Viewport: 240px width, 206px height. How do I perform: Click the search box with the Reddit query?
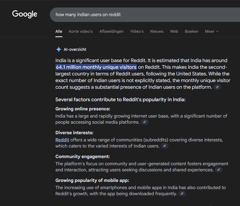point(145,15)
